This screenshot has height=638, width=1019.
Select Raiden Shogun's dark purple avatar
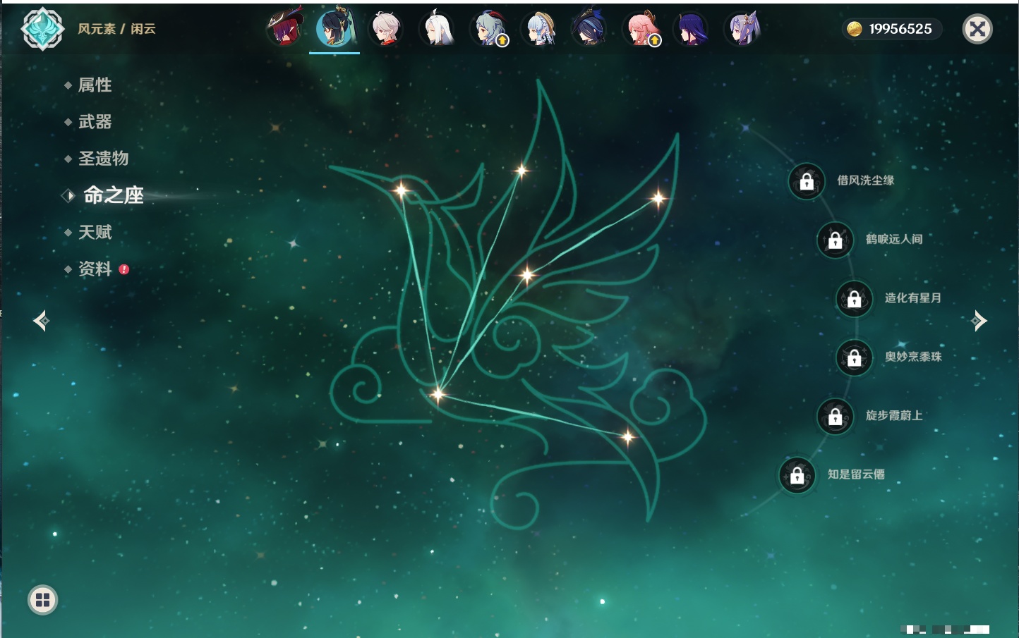[691, 28]
